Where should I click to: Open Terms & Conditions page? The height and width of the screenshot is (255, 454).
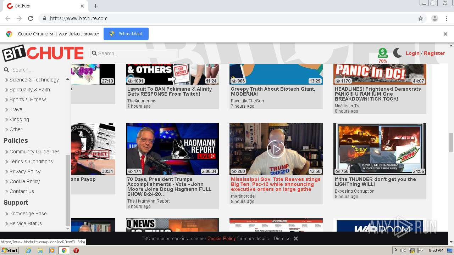(31, 161)
